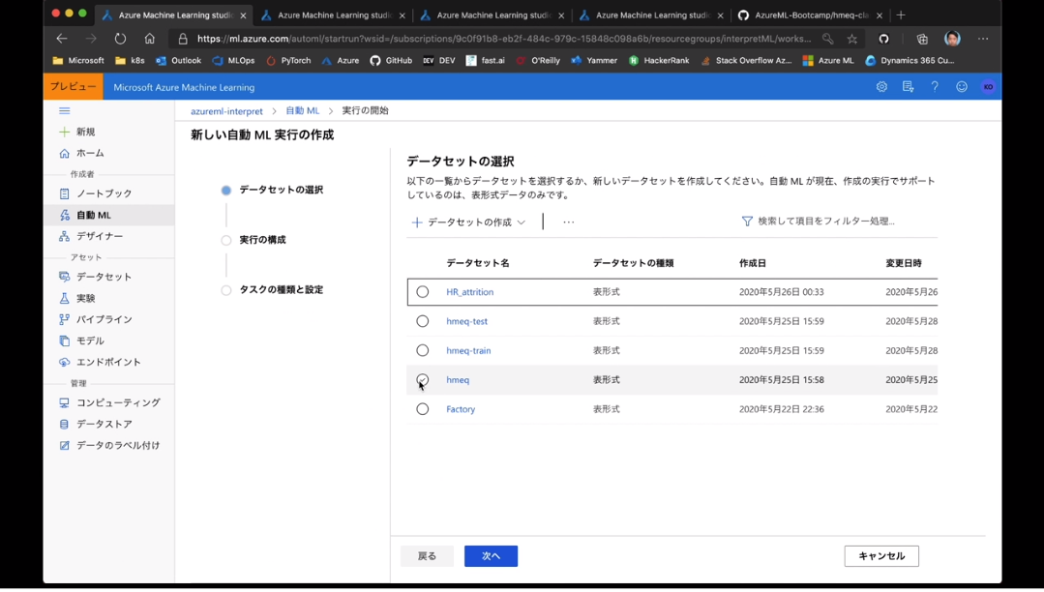Click the browser profile picture
The width and height of the screenshot is (1044, 592).
[953, 39]
